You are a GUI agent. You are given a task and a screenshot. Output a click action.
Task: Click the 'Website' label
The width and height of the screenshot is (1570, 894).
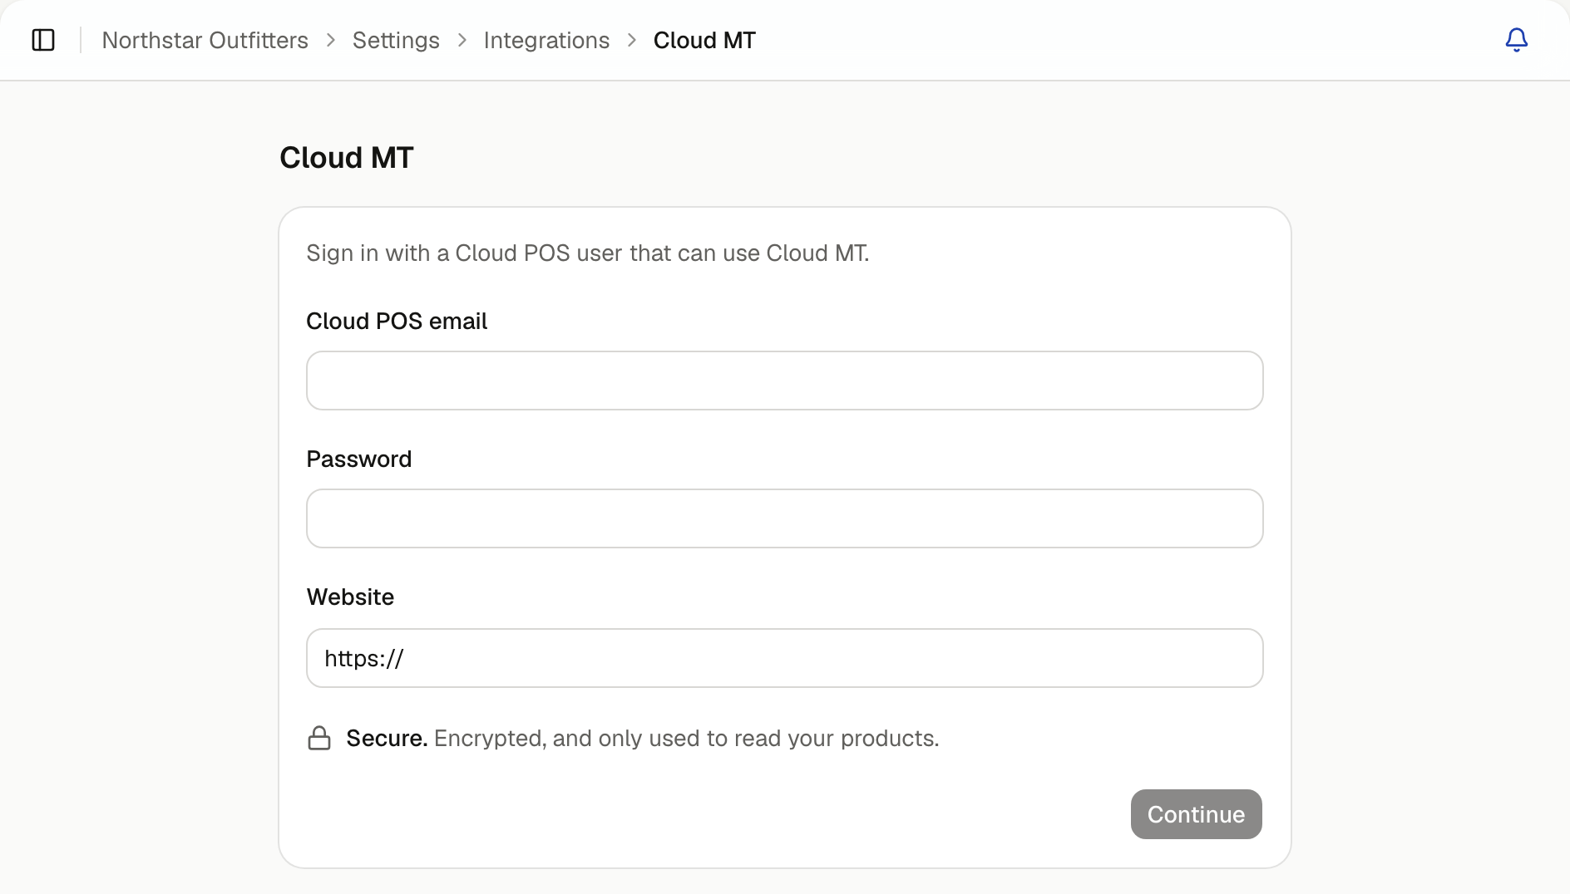point(350,597)
